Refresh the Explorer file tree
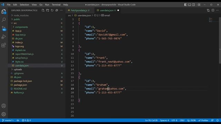 click(52, 10)
